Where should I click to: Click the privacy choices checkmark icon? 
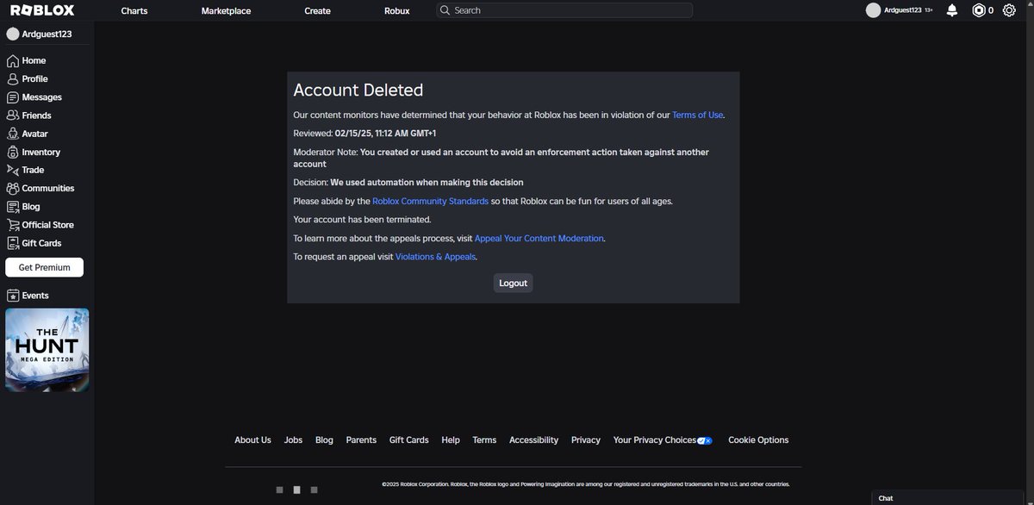(x=705, y=440)
